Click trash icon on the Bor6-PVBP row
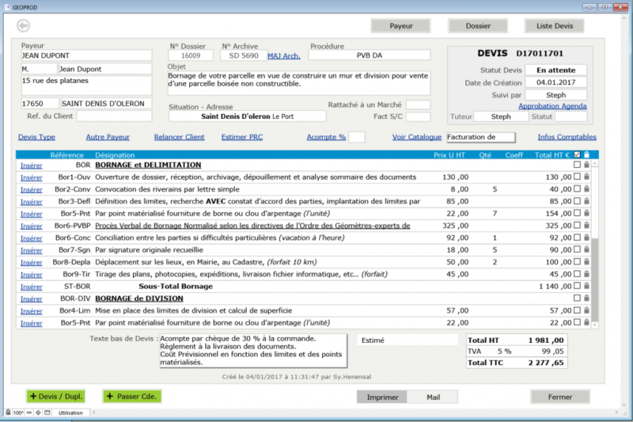Screen dimensions: 633x422 pyautogui.click(x=586, y=226)
